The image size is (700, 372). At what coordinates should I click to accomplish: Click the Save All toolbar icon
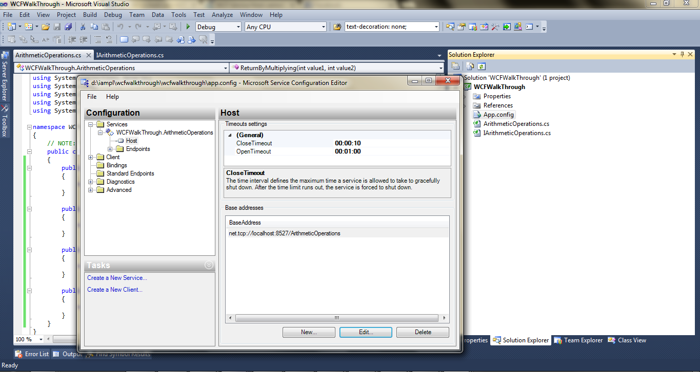click(67, 27)
